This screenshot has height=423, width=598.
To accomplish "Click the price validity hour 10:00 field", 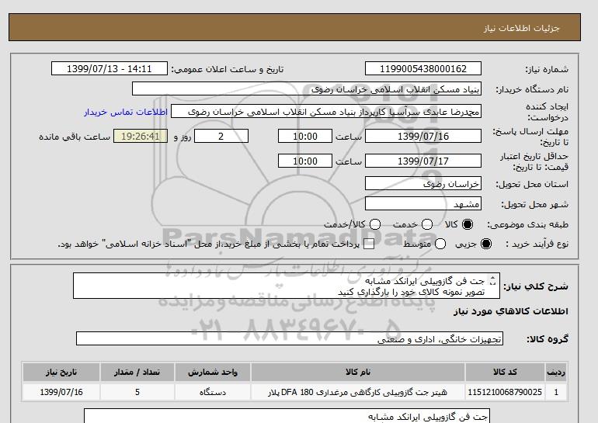I will coord(305,161).
